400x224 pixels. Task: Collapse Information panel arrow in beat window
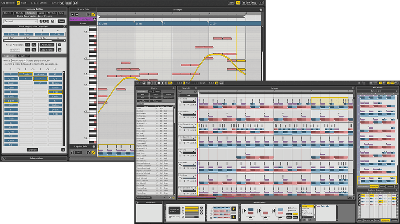[x=137, y=203]
